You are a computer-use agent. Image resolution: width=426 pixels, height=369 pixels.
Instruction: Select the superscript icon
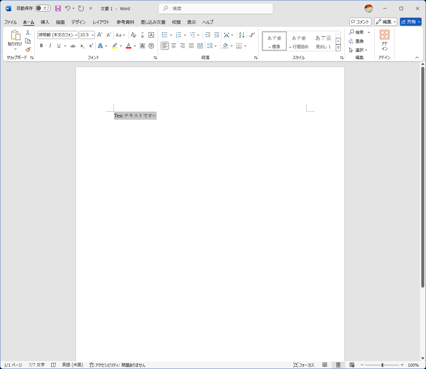[x=90, y=45]
